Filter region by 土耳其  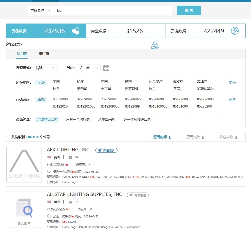106,89
